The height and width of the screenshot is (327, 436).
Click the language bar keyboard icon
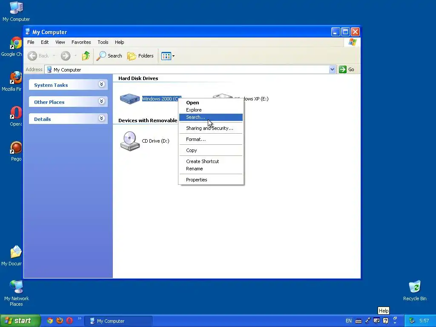(359, 321)
